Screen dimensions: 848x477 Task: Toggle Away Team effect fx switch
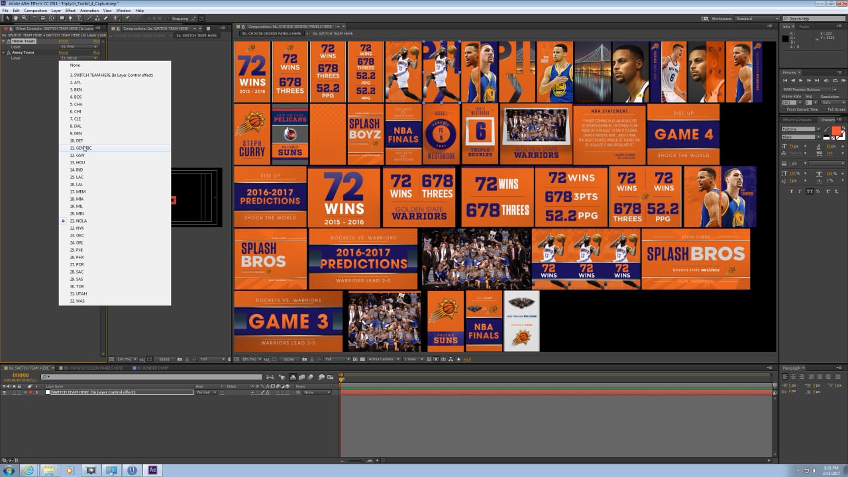tap(9, 52)
